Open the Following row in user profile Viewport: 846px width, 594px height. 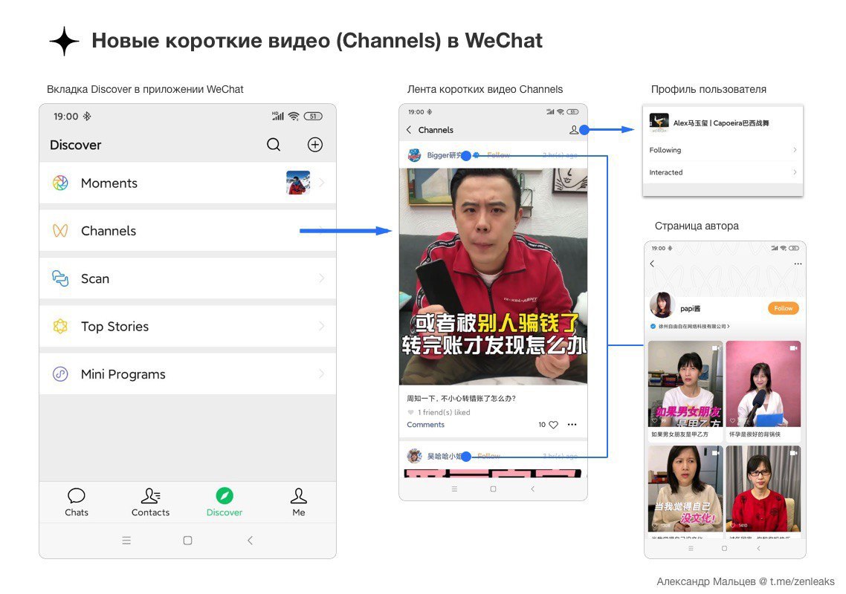[x=723, y=150]
